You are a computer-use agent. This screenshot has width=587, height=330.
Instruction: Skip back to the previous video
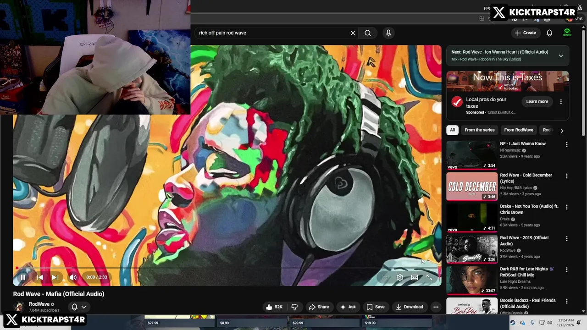[x=40, y=277]
